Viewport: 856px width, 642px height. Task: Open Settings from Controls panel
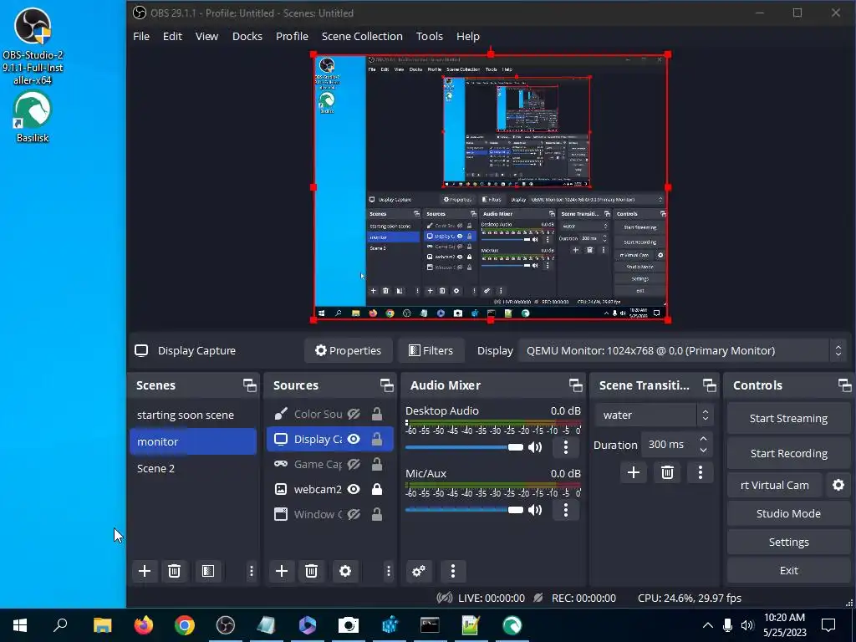[x=788, y=542]
